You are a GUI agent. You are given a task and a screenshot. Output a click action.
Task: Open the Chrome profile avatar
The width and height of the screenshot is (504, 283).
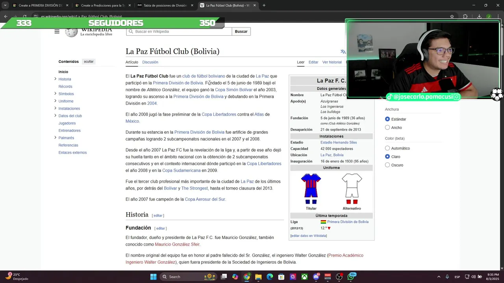[x=489, y=17]
